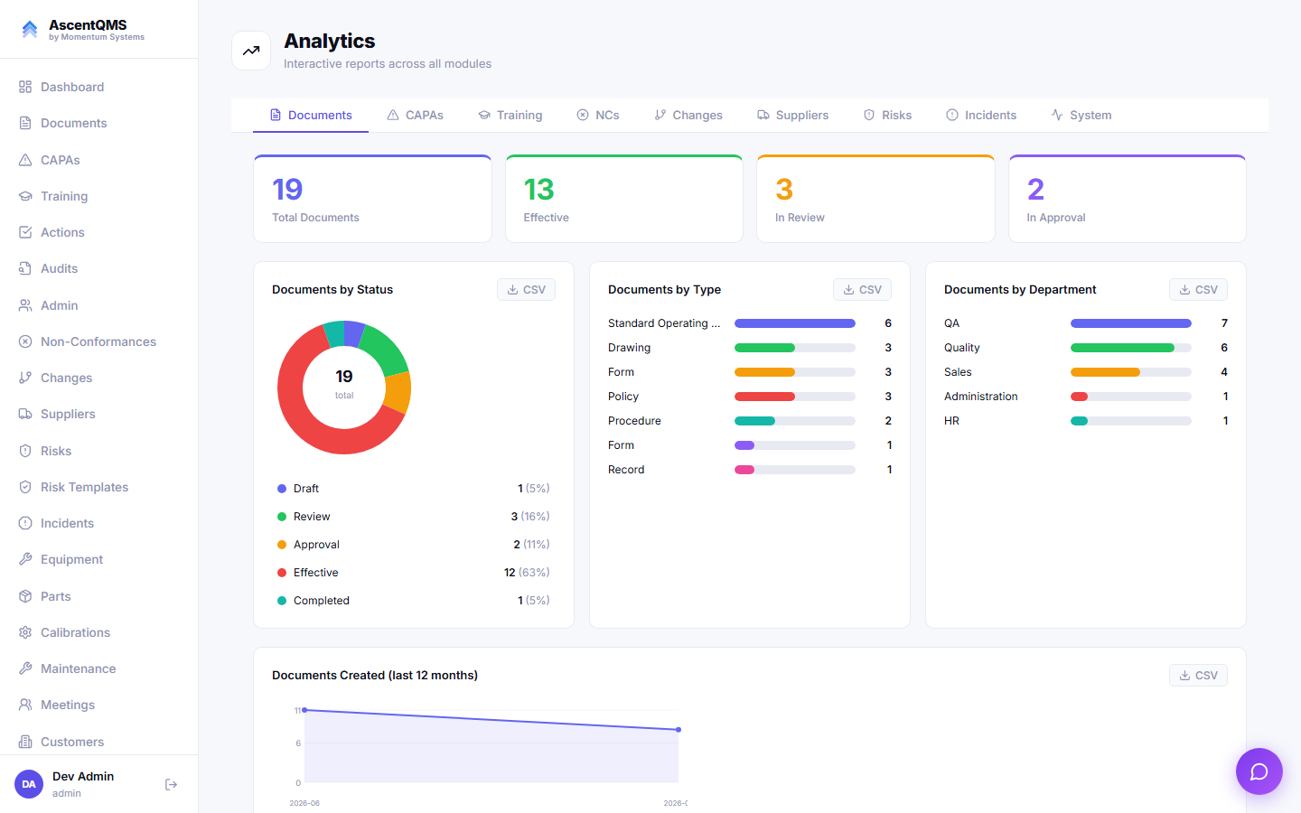
Task: Switch to the System analytics tab
Action: click(1081, 115)
